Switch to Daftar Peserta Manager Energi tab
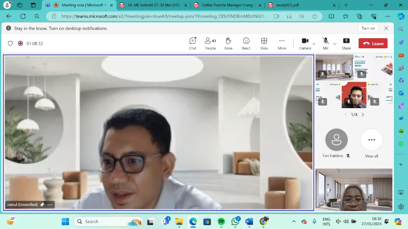The image size is (408, 229). click(228, 5)
